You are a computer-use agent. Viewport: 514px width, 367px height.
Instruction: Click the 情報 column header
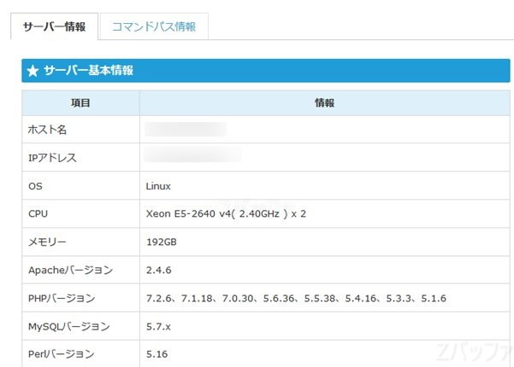coord(324,103)
